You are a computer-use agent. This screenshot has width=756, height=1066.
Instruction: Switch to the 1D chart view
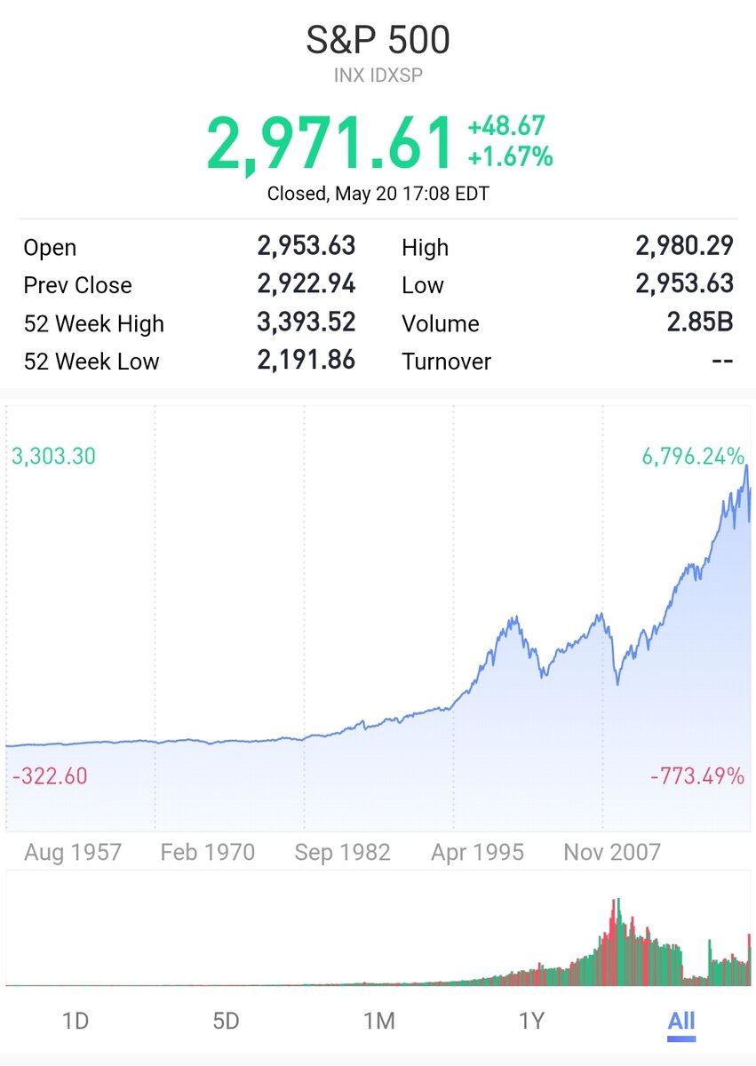pos(76,1021)
